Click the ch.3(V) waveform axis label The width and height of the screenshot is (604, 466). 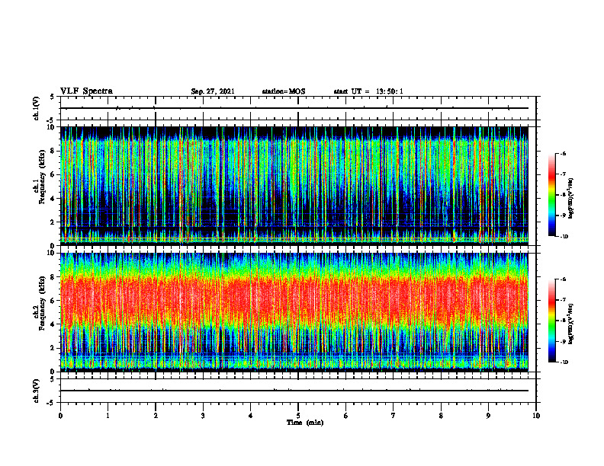pos(37,391)
